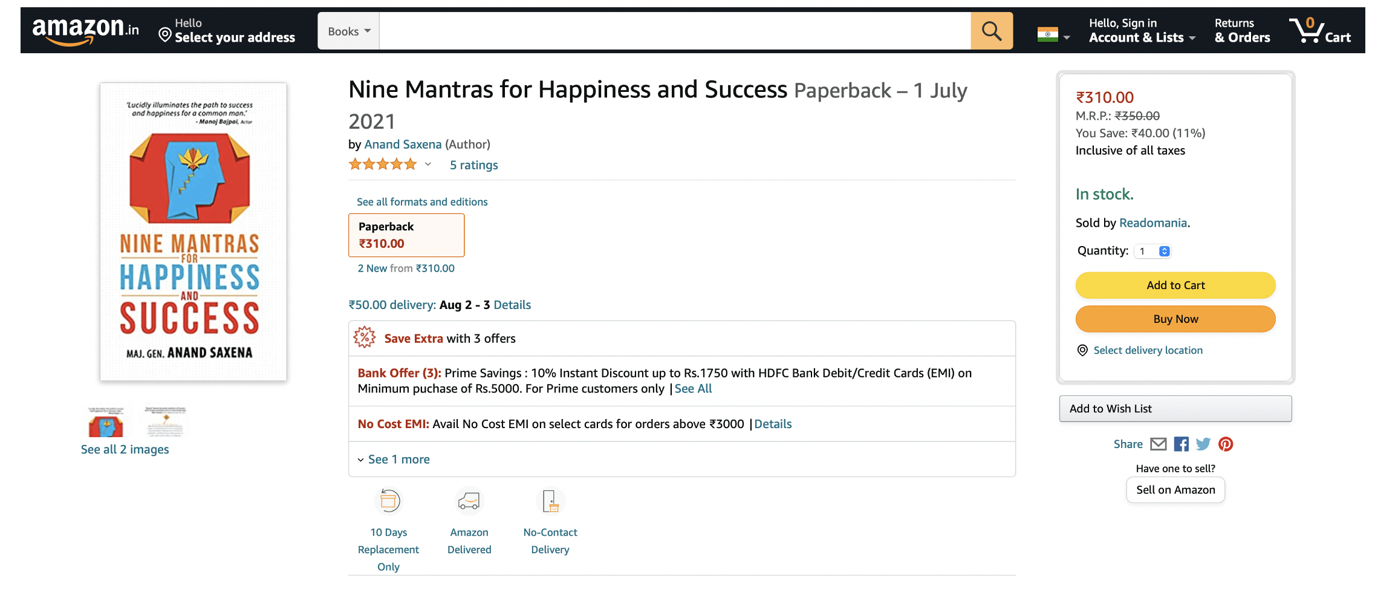
Task: Open the language flag dropdown arrow
Action: [x=1067, y=37]
